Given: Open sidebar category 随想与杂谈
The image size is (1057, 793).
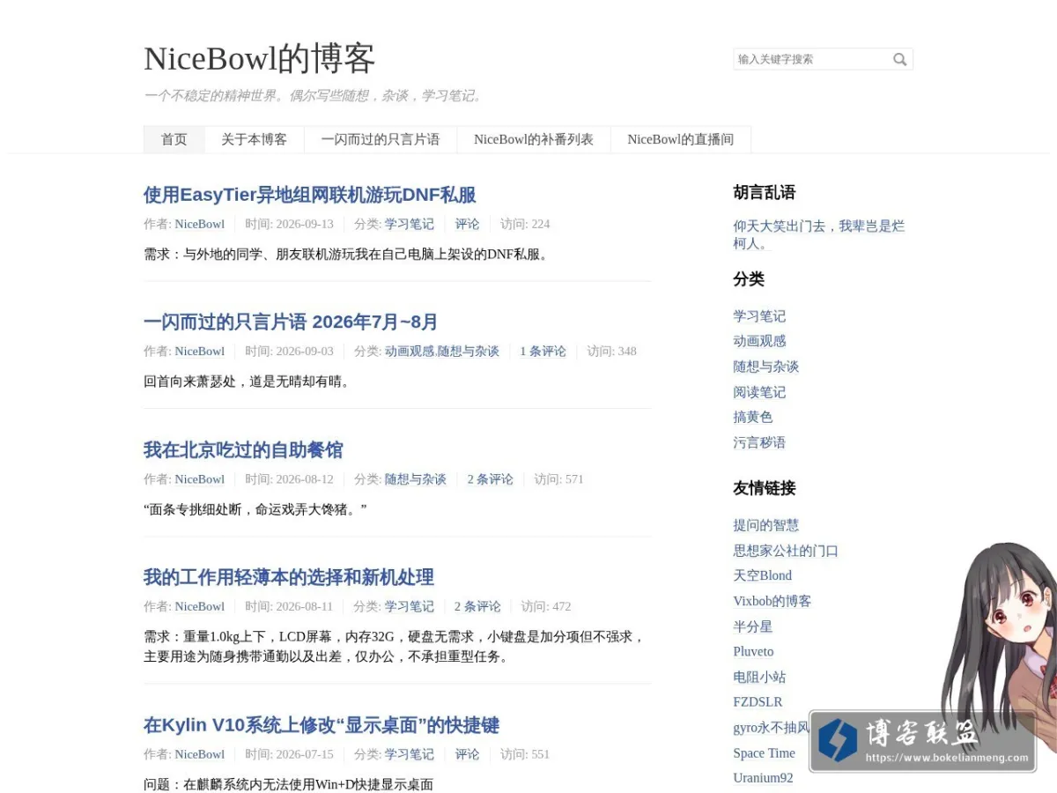Looking at the screenshot, I should 766,367.
